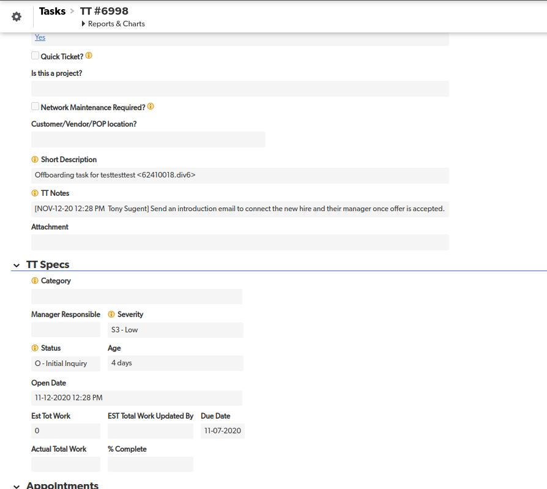Click info icon before Severity label
The width and height of the screenshot is (547, 489).
[111, 314]
